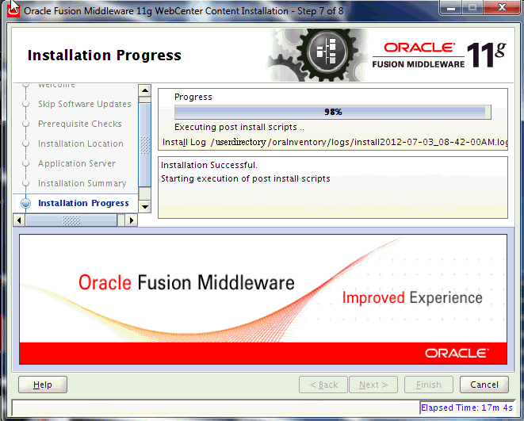The image size is (524, 421).
Task: Click the down arrow of the steps scrollbar
Action: [144, 206]
